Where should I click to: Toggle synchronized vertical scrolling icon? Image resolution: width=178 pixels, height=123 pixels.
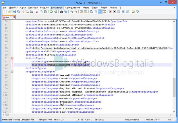pos(82,11)
